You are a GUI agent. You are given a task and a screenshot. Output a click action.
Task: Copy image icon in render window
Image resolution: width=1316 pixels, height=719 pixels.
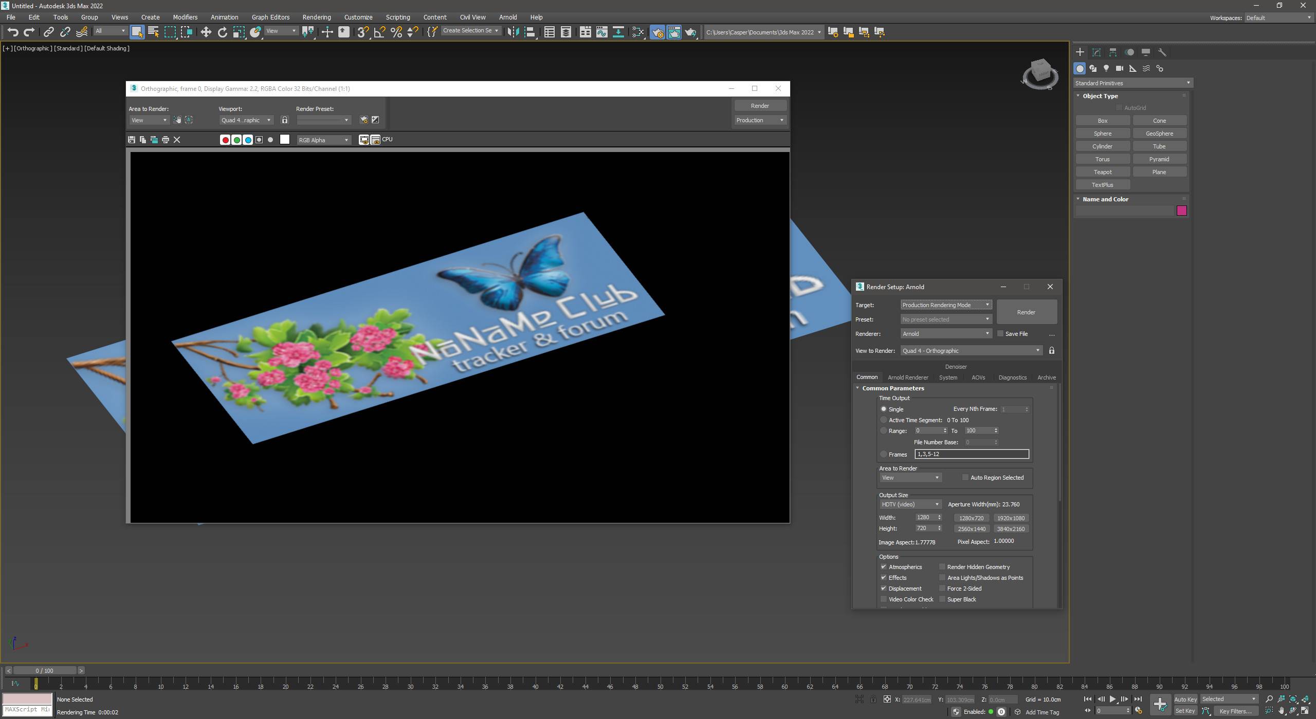tap(143, 140)
